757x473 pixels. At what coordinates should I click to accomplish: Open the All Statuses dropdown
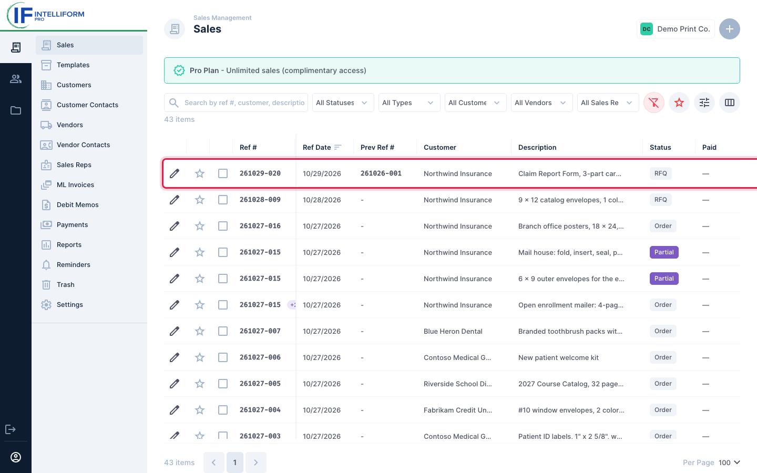(343, 102)
